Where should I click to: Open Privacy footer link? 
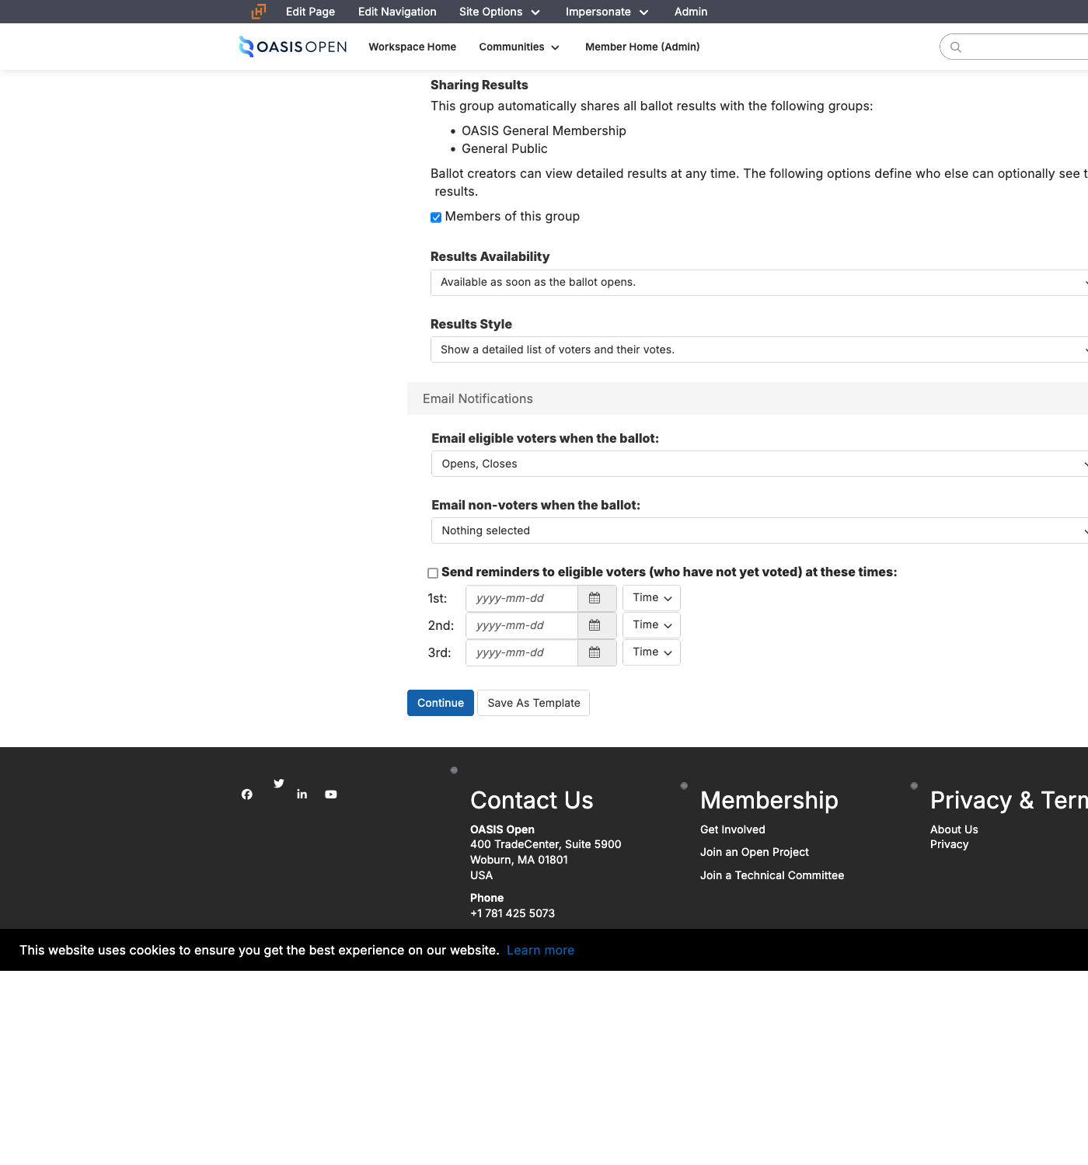[x=950, y=844]
